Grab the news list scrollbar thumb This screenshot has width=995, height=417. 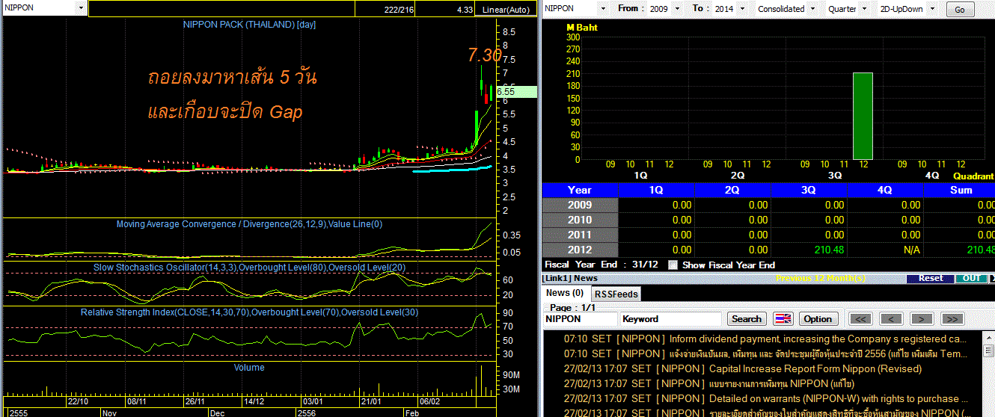coord(988,350)
